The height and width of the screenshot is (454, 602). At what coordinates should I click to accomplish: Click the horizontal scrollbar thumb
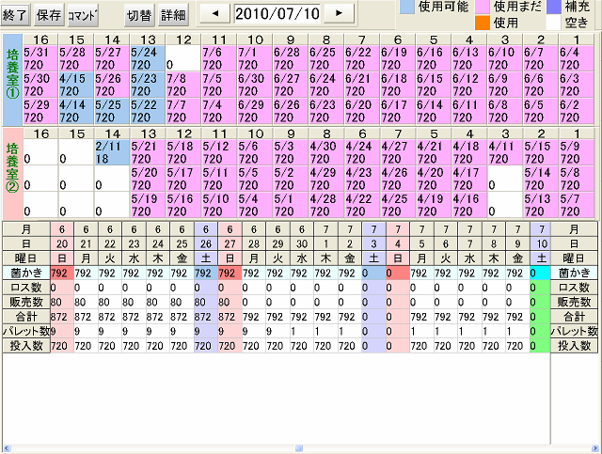point(299,448)
